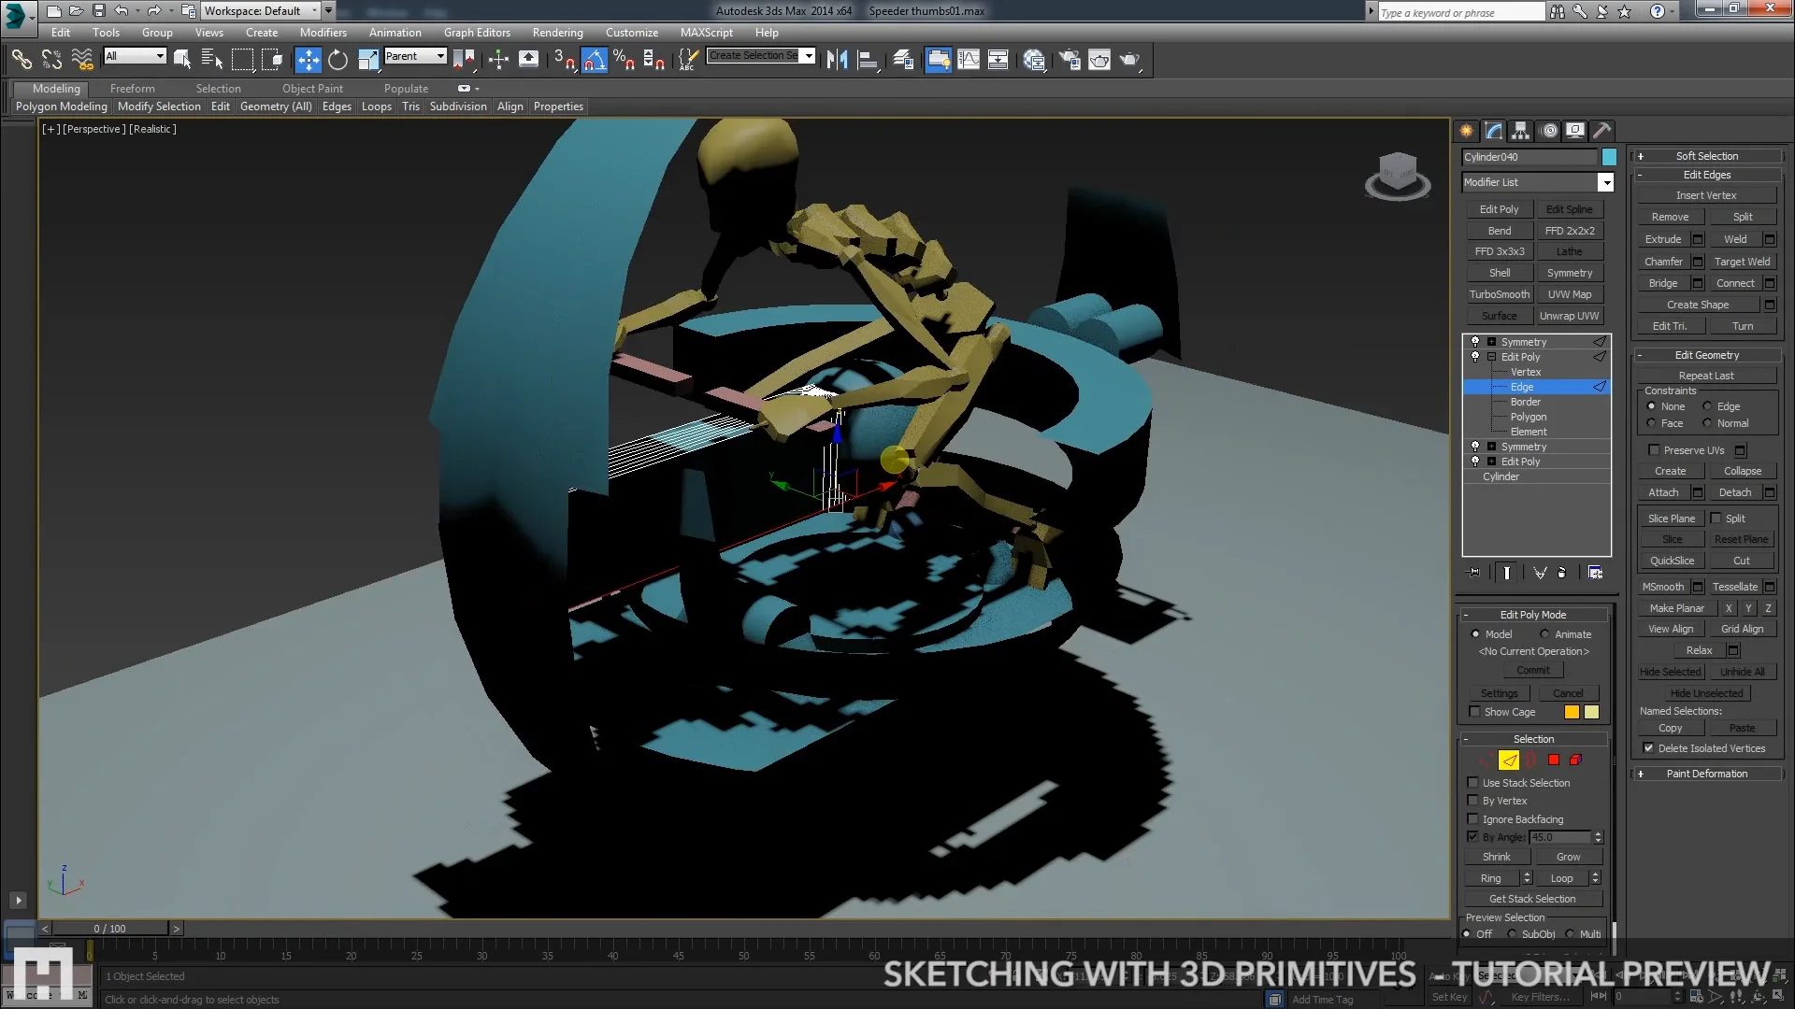Open Render Setup from the toolbar
The height and width of the screenshot is (1009, 1795).
pos(1069,59)
